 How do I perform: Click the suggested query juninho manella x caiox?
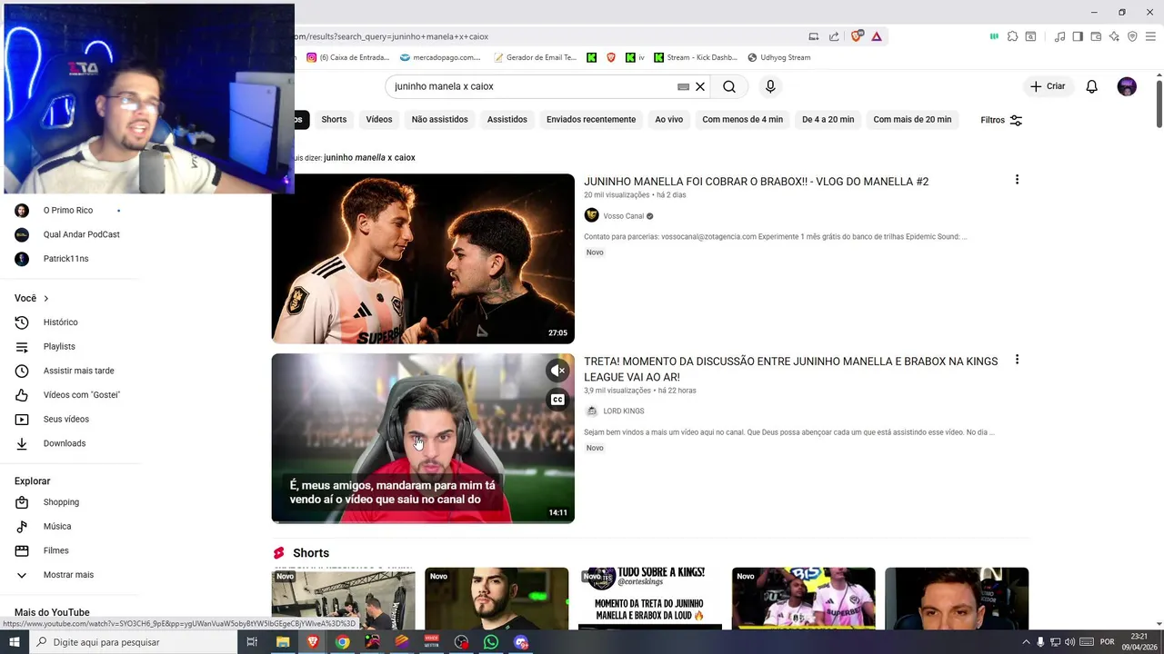(369, 158)
